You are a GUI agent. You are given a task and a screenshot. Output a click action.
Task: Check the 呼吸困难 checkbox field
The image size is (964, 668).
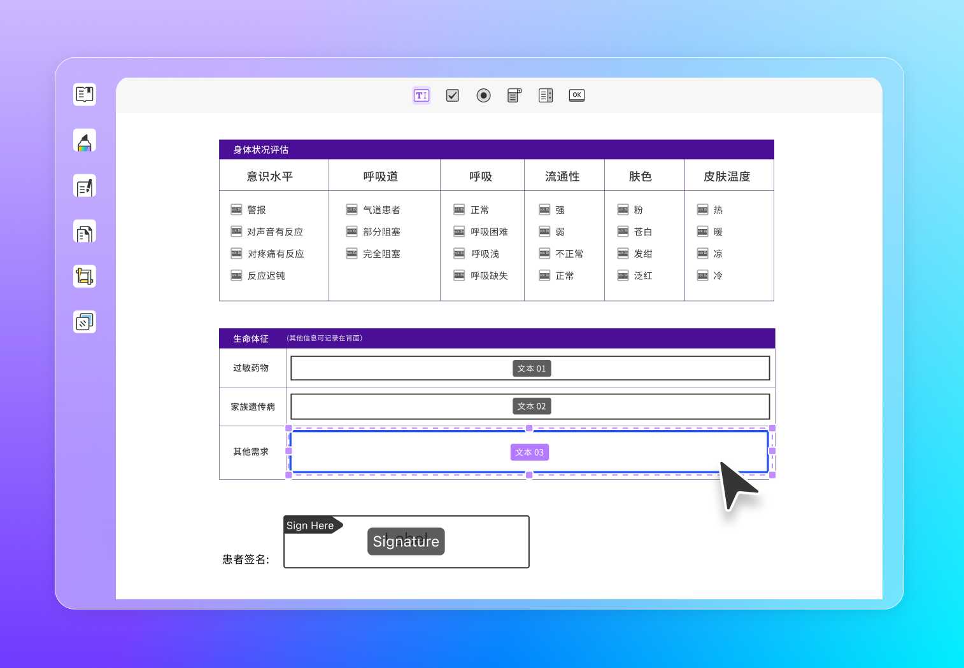[x=459, y=232]
